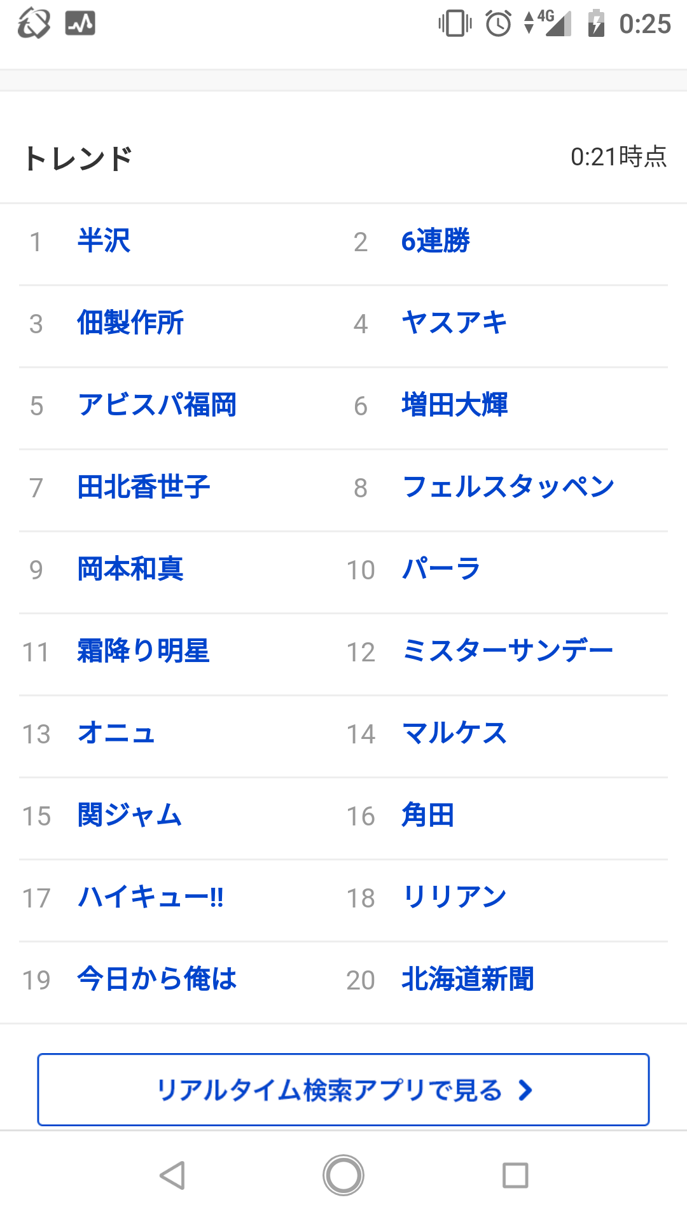Open the 北海道新聞 trend
687x1221 pixels.
[x=468, y=979]
